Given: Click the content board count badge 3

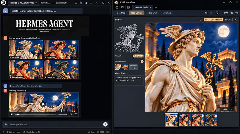Looking at the screenshot, I should pyautogui.click(x=142, y=61).
